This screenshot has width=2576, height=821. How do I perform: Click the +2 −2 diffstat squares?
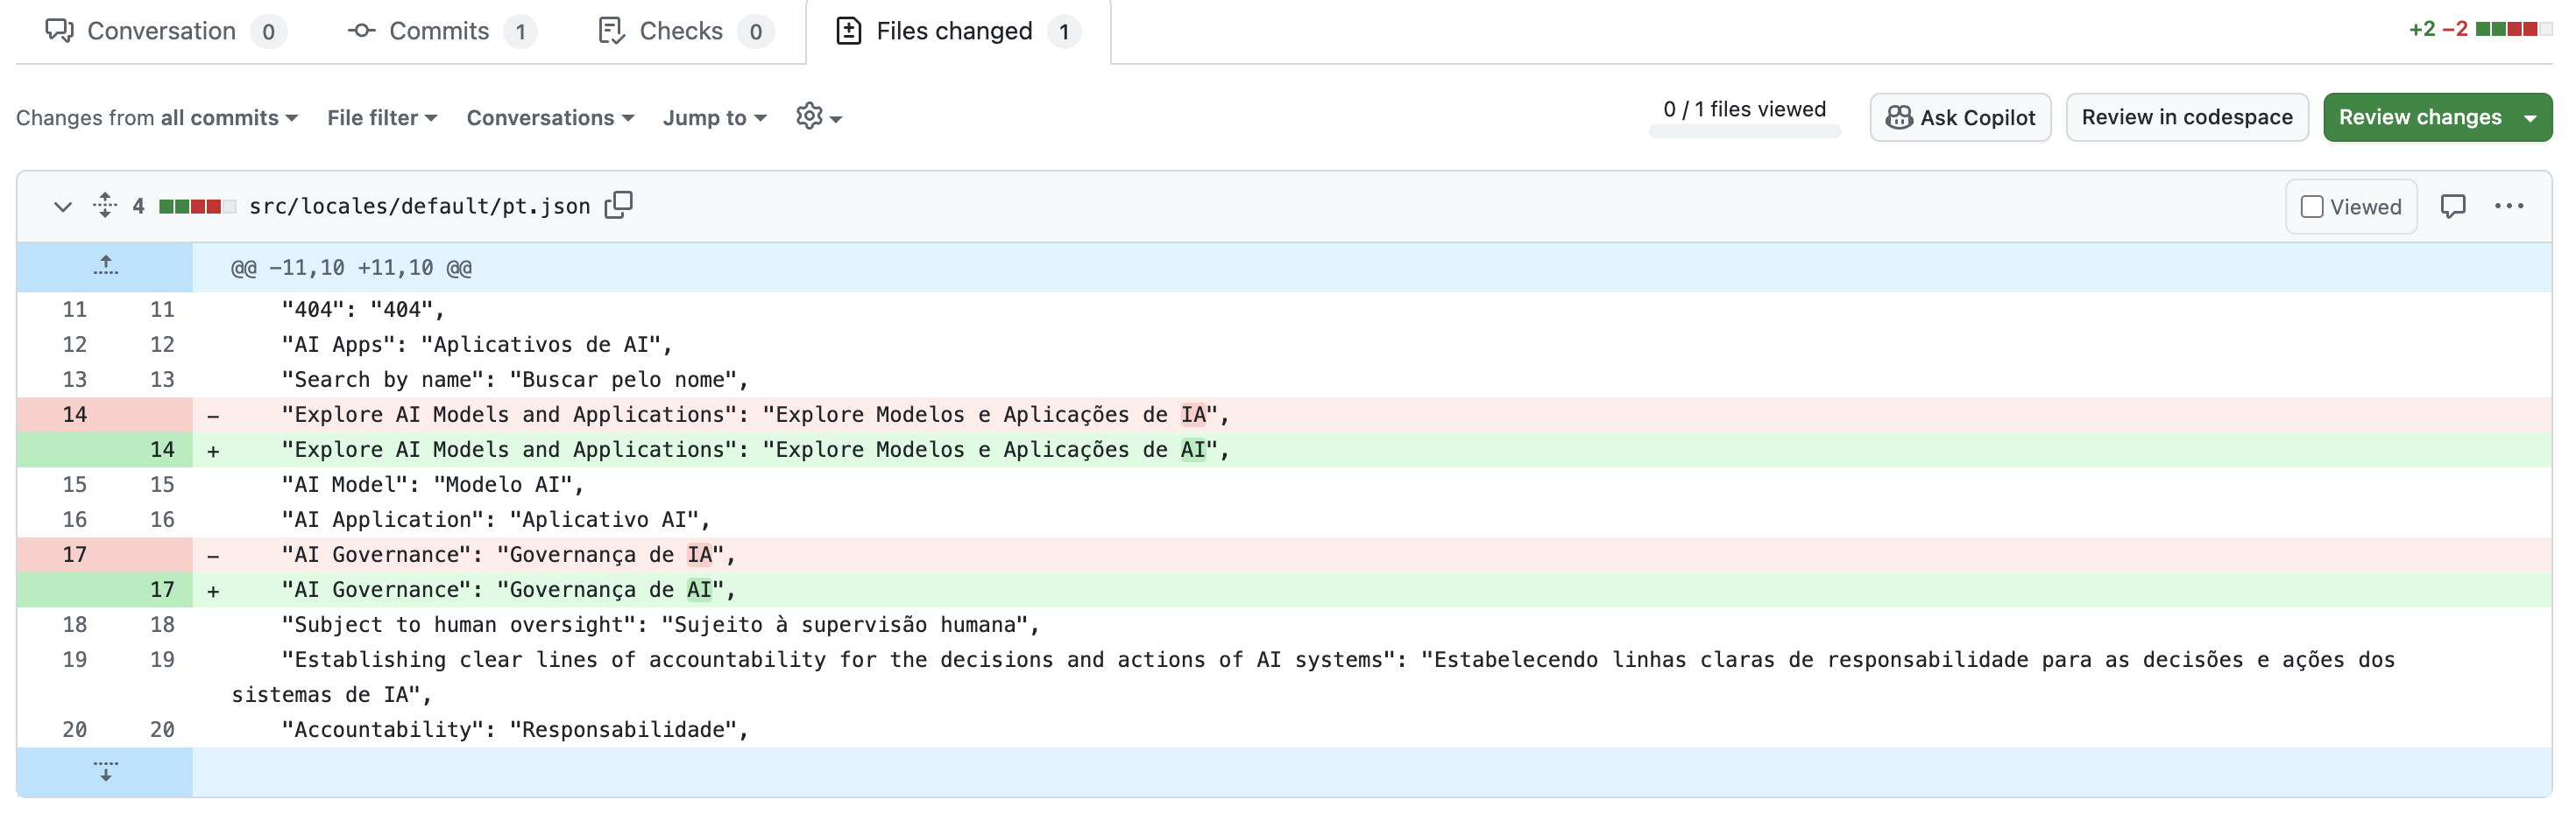(x=2513, y=29)
